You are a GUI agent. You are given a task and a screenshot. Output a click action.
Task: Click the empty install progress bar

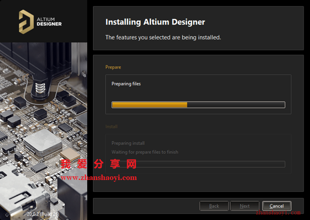click(198, 164)
